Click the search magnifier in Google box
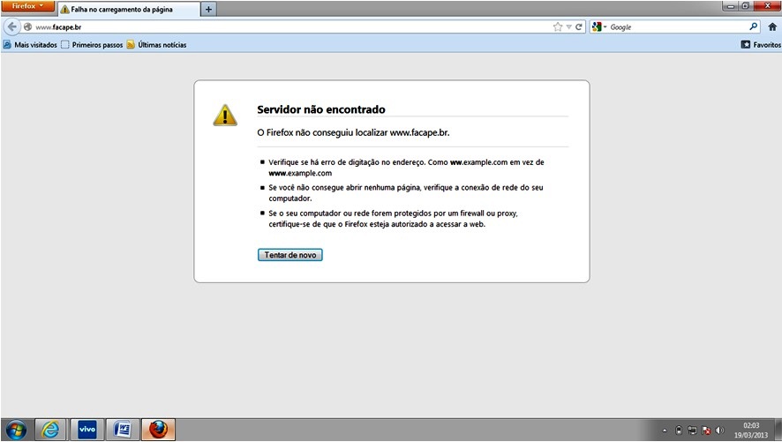The width and height of the screenshot is (782, 442). tap(755, 27)
